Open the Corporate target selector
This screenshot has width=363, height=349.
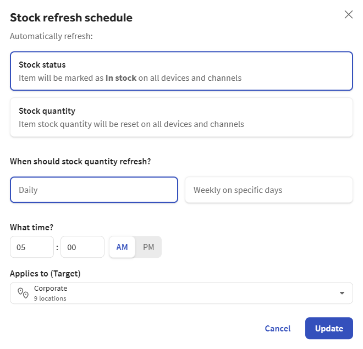181,293
